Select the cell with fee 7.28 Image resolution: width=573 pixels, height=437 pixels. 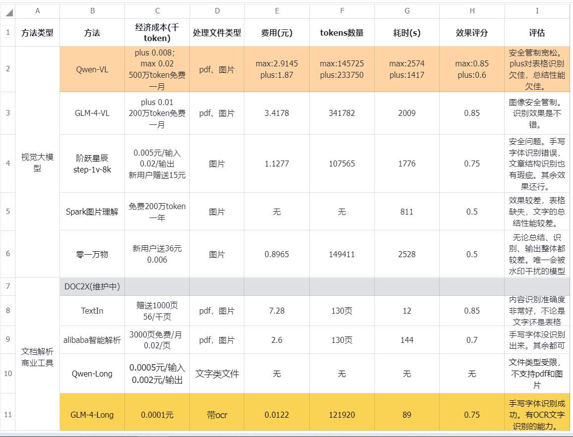tap(277, 311)
